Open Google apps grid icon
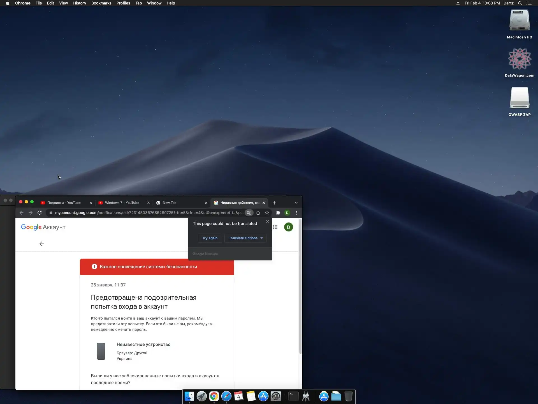Viewport: 538px width, 404px height. point(275,227)
